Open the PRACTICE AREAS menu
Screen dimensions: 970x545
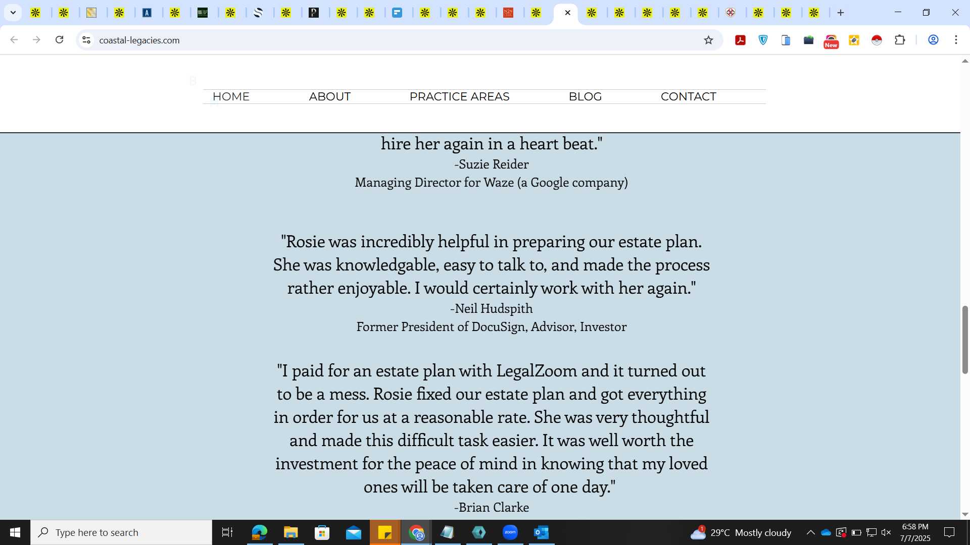459,96
